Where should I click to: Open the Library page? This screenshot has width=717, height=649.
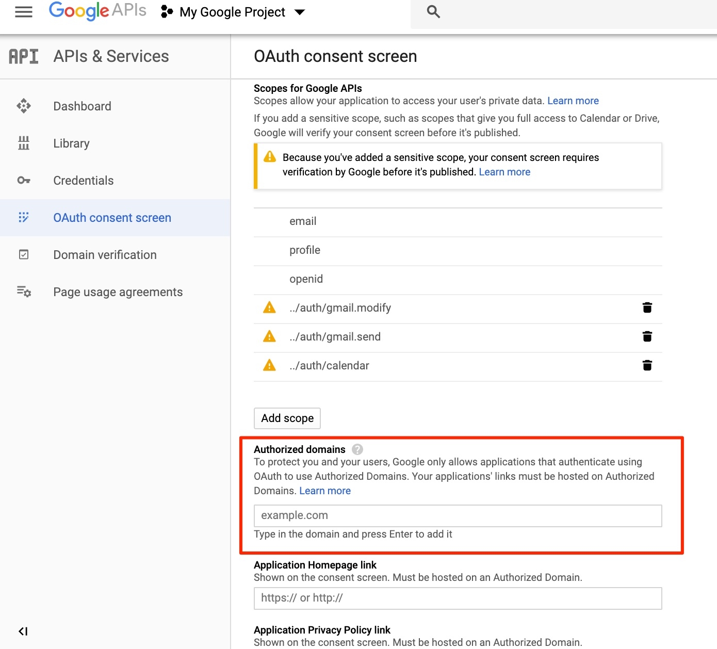[71, 143]
